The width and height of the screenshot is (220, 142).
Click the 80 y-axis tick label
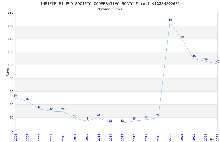11,78
